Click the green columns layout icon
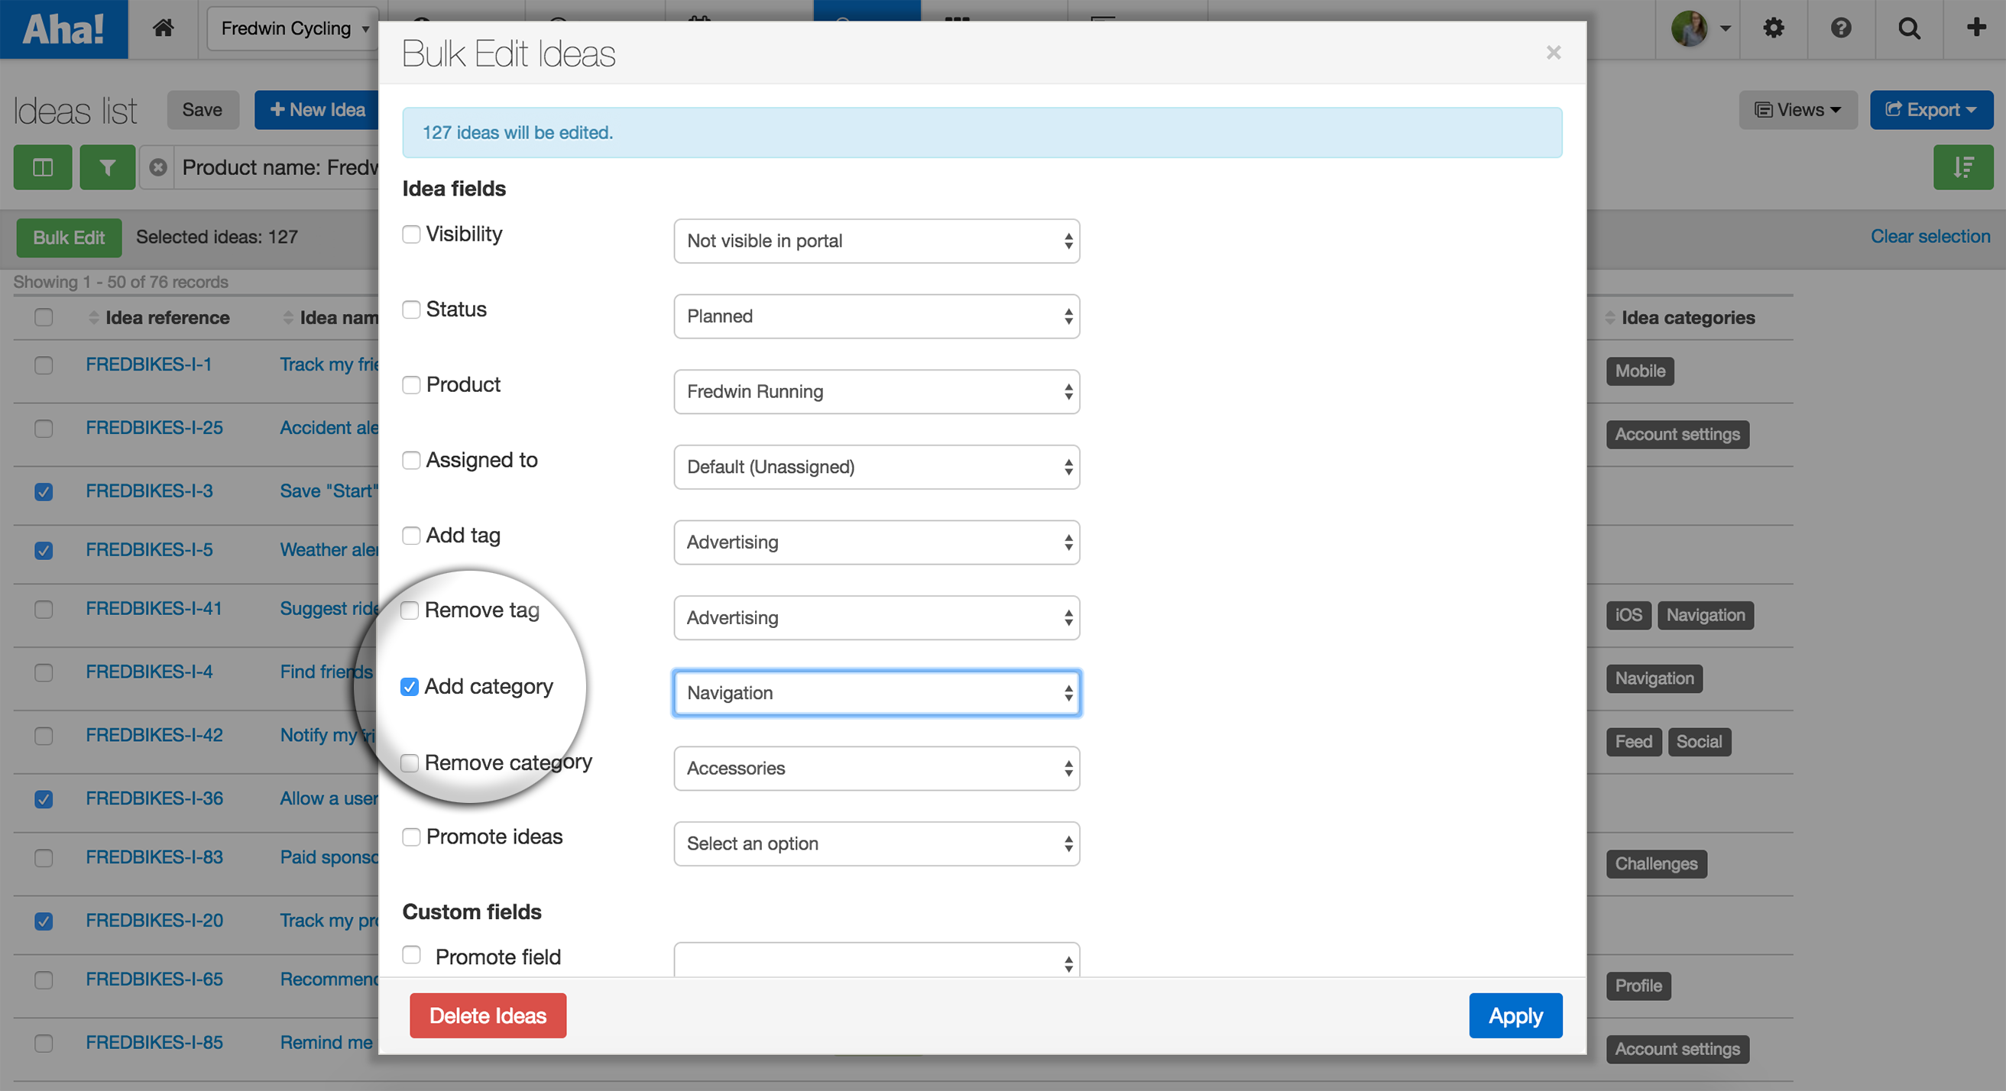The image size is (2006, 1091). 43,167
